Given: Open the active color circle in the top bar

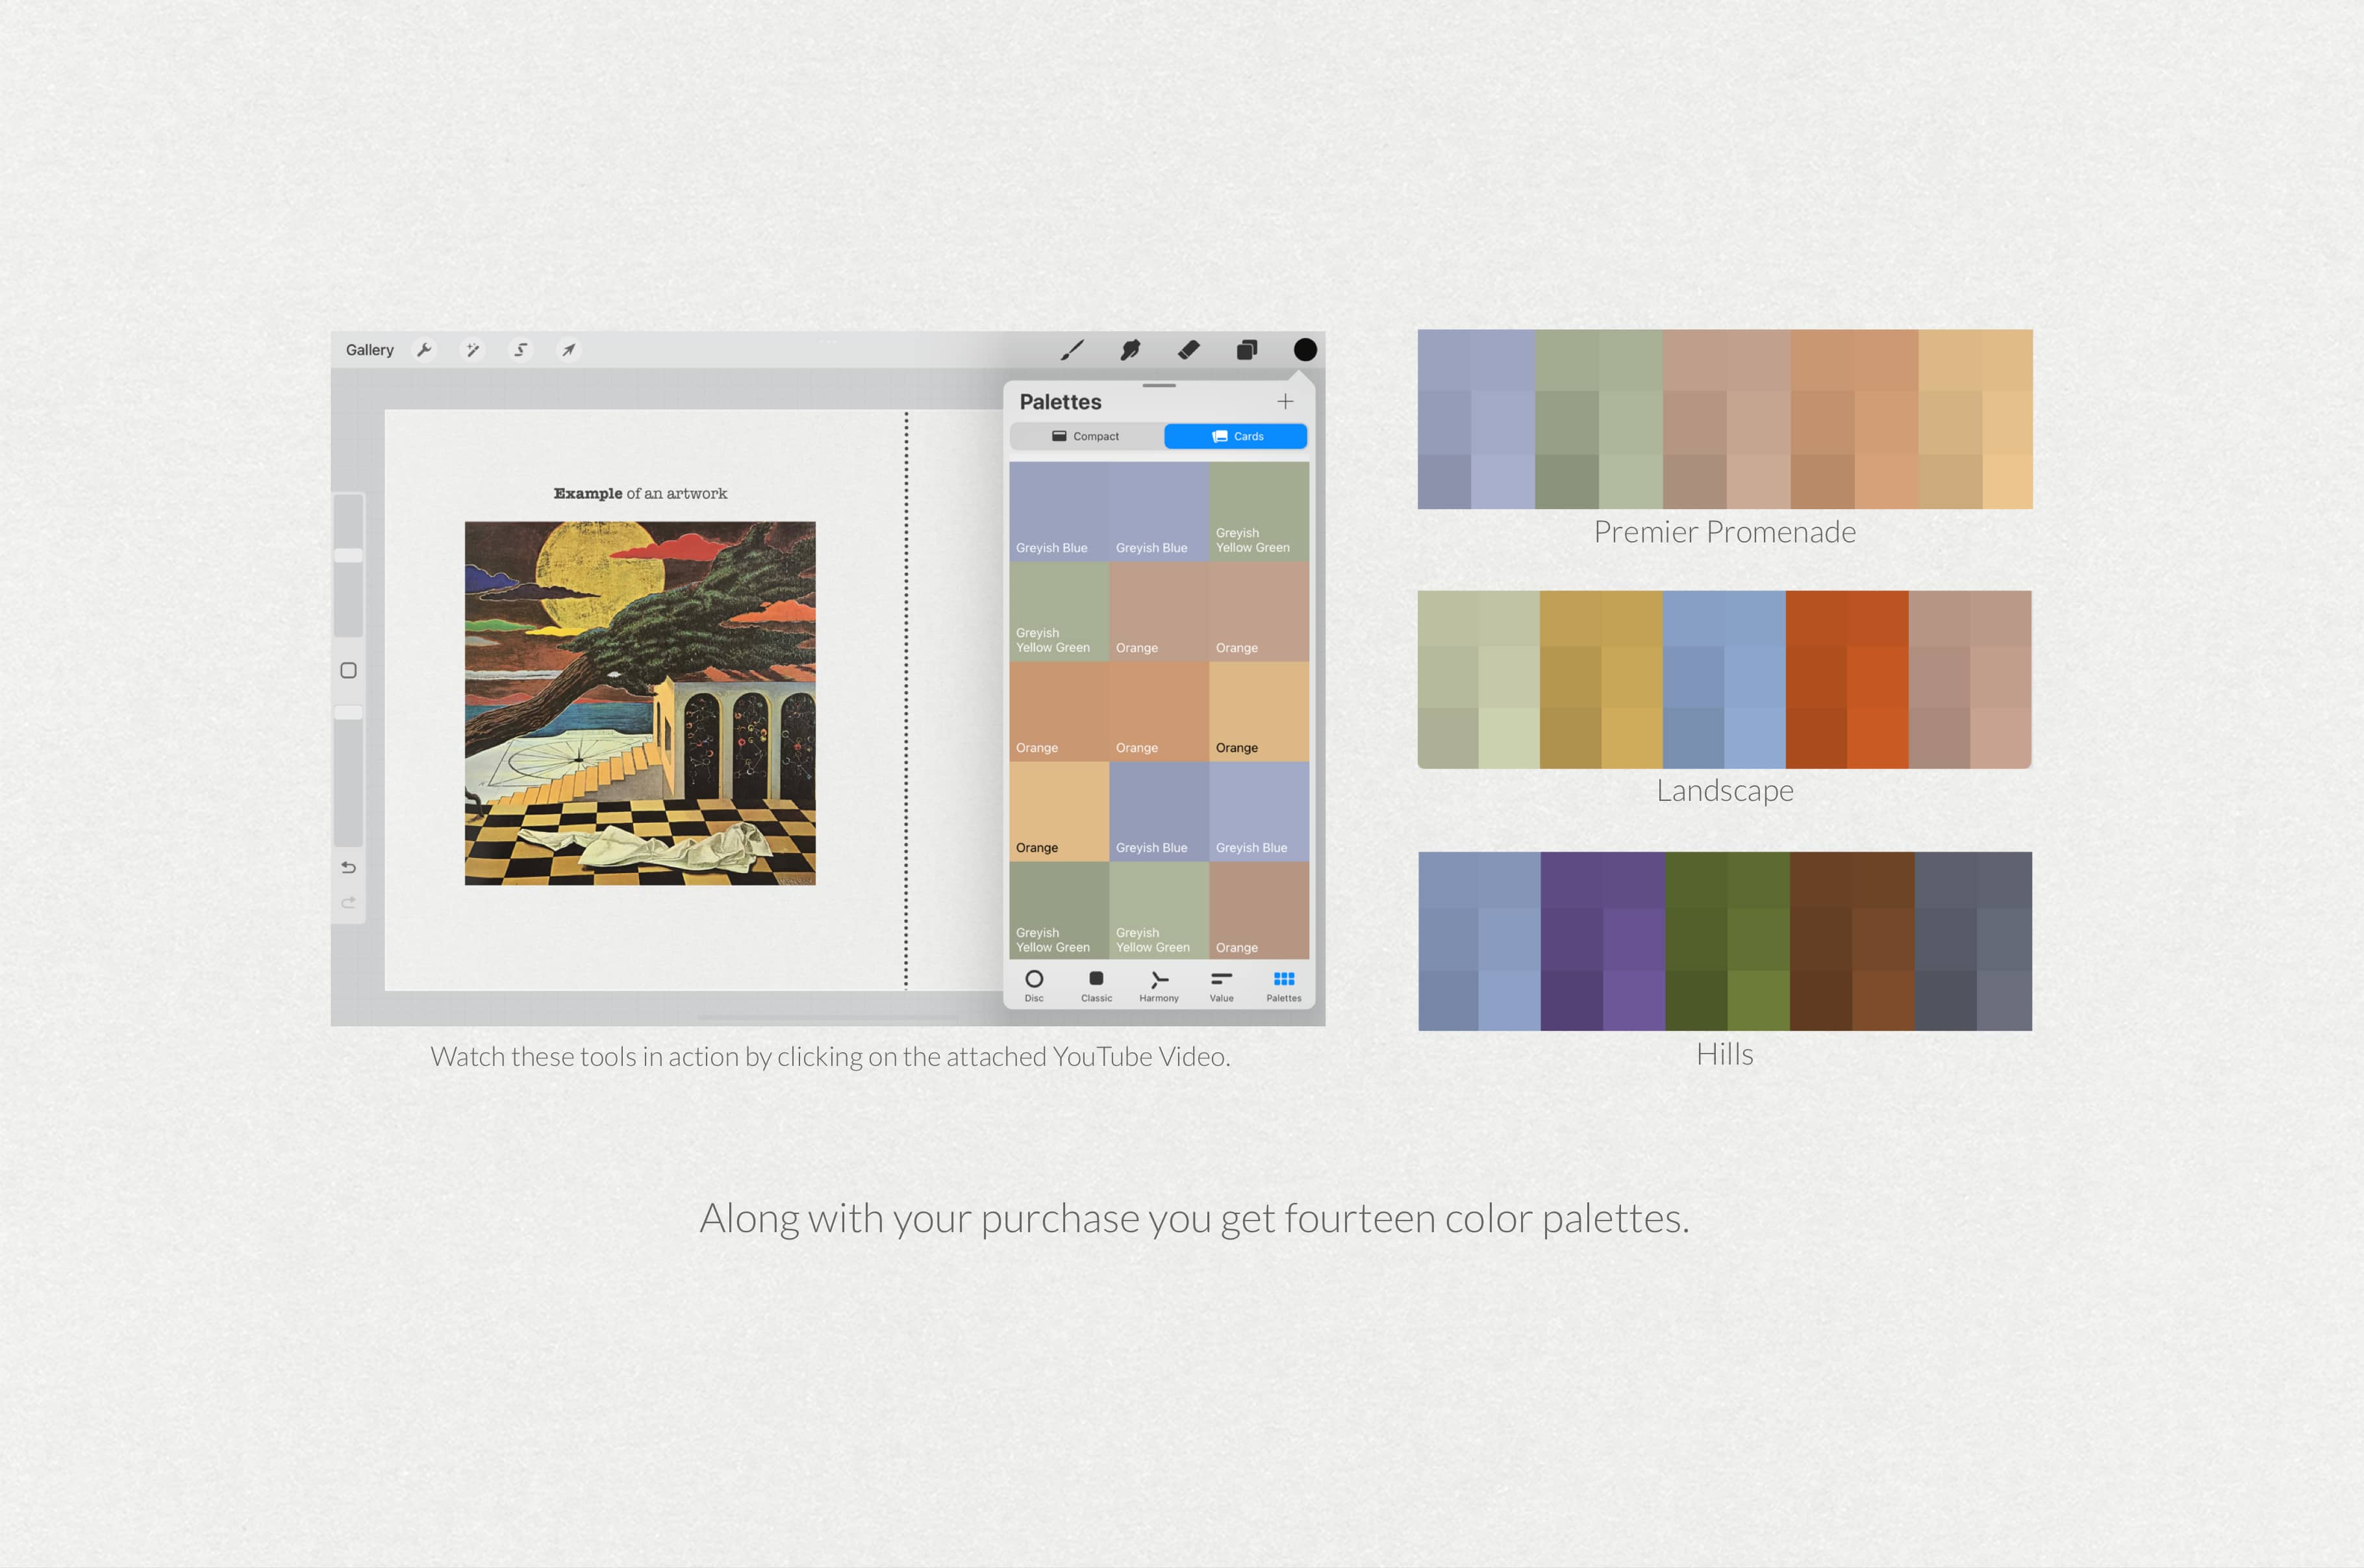Looking at the screenshot, I should (x=1305, y=349).
